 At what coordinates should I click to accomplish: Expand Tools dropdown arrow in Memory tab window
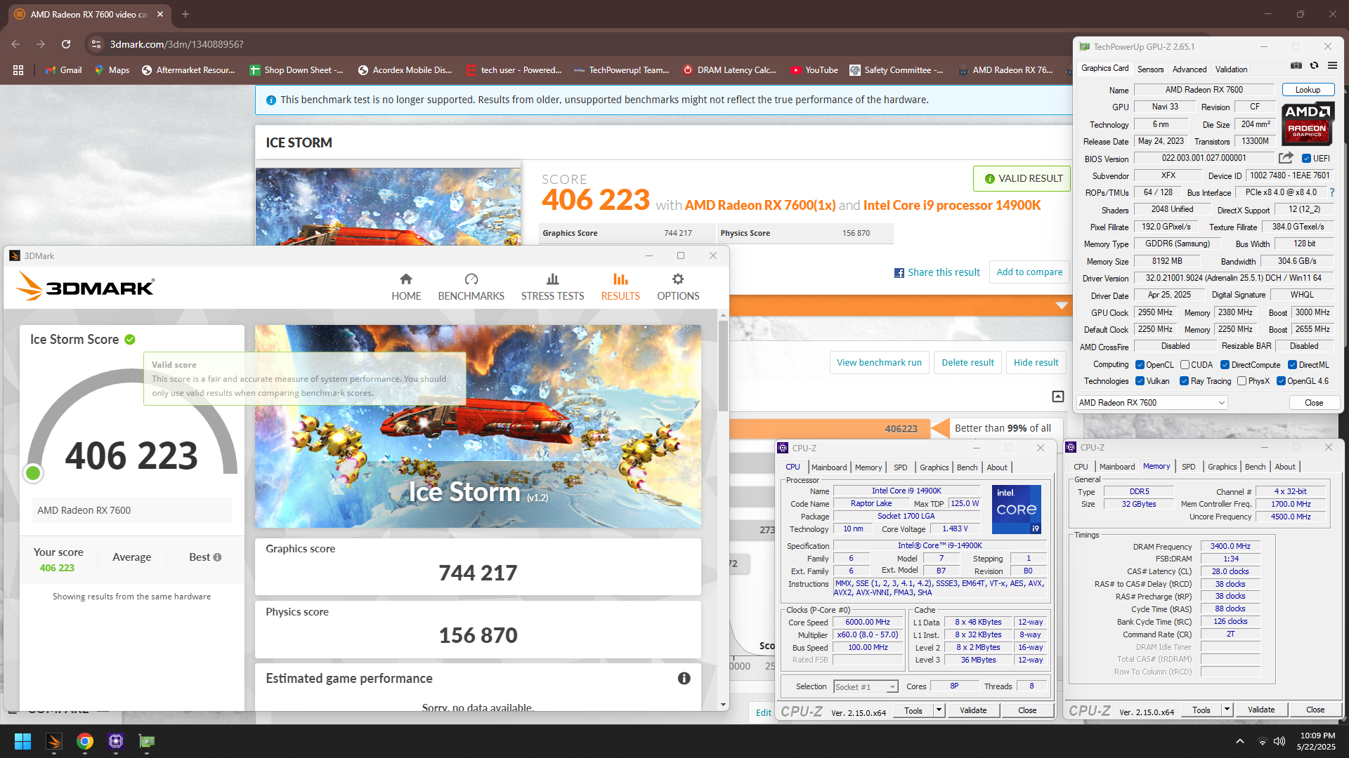1227,710
